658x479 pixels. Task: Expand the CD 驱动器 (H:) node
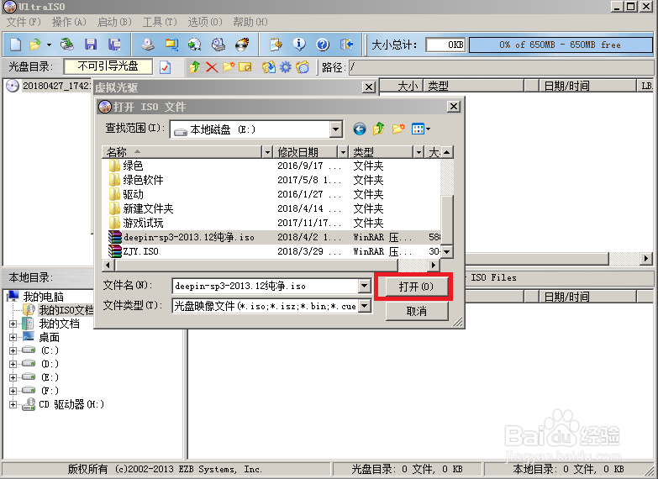click(x=13, y=405)
